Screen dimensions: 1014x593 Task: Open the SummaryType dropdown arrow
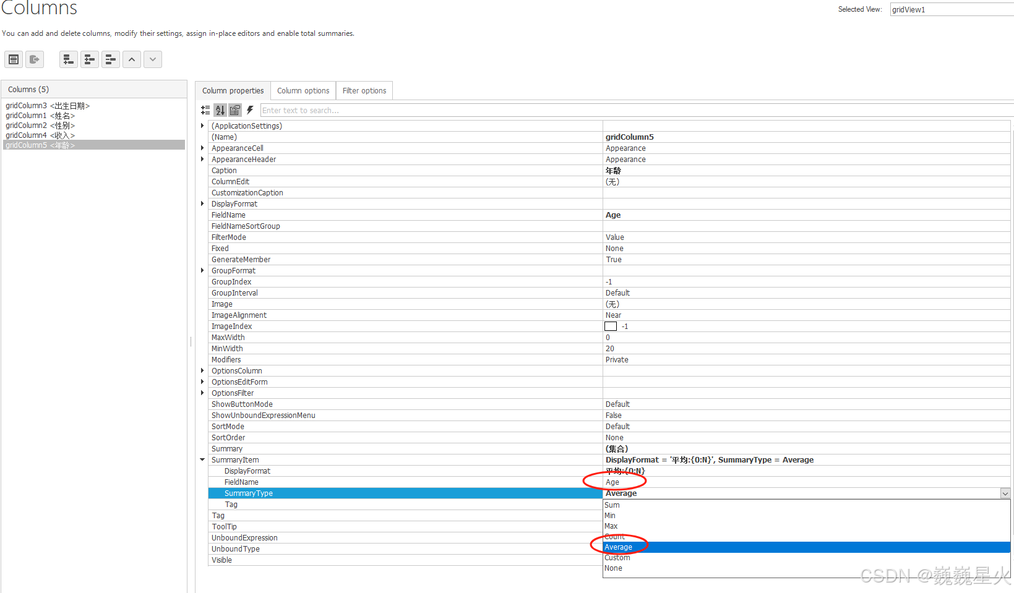[1005, 493]
